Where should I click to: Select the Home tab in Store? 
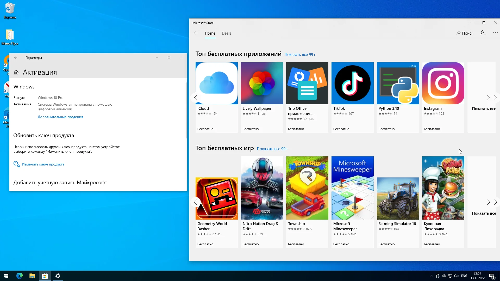(x=210, y=33)
